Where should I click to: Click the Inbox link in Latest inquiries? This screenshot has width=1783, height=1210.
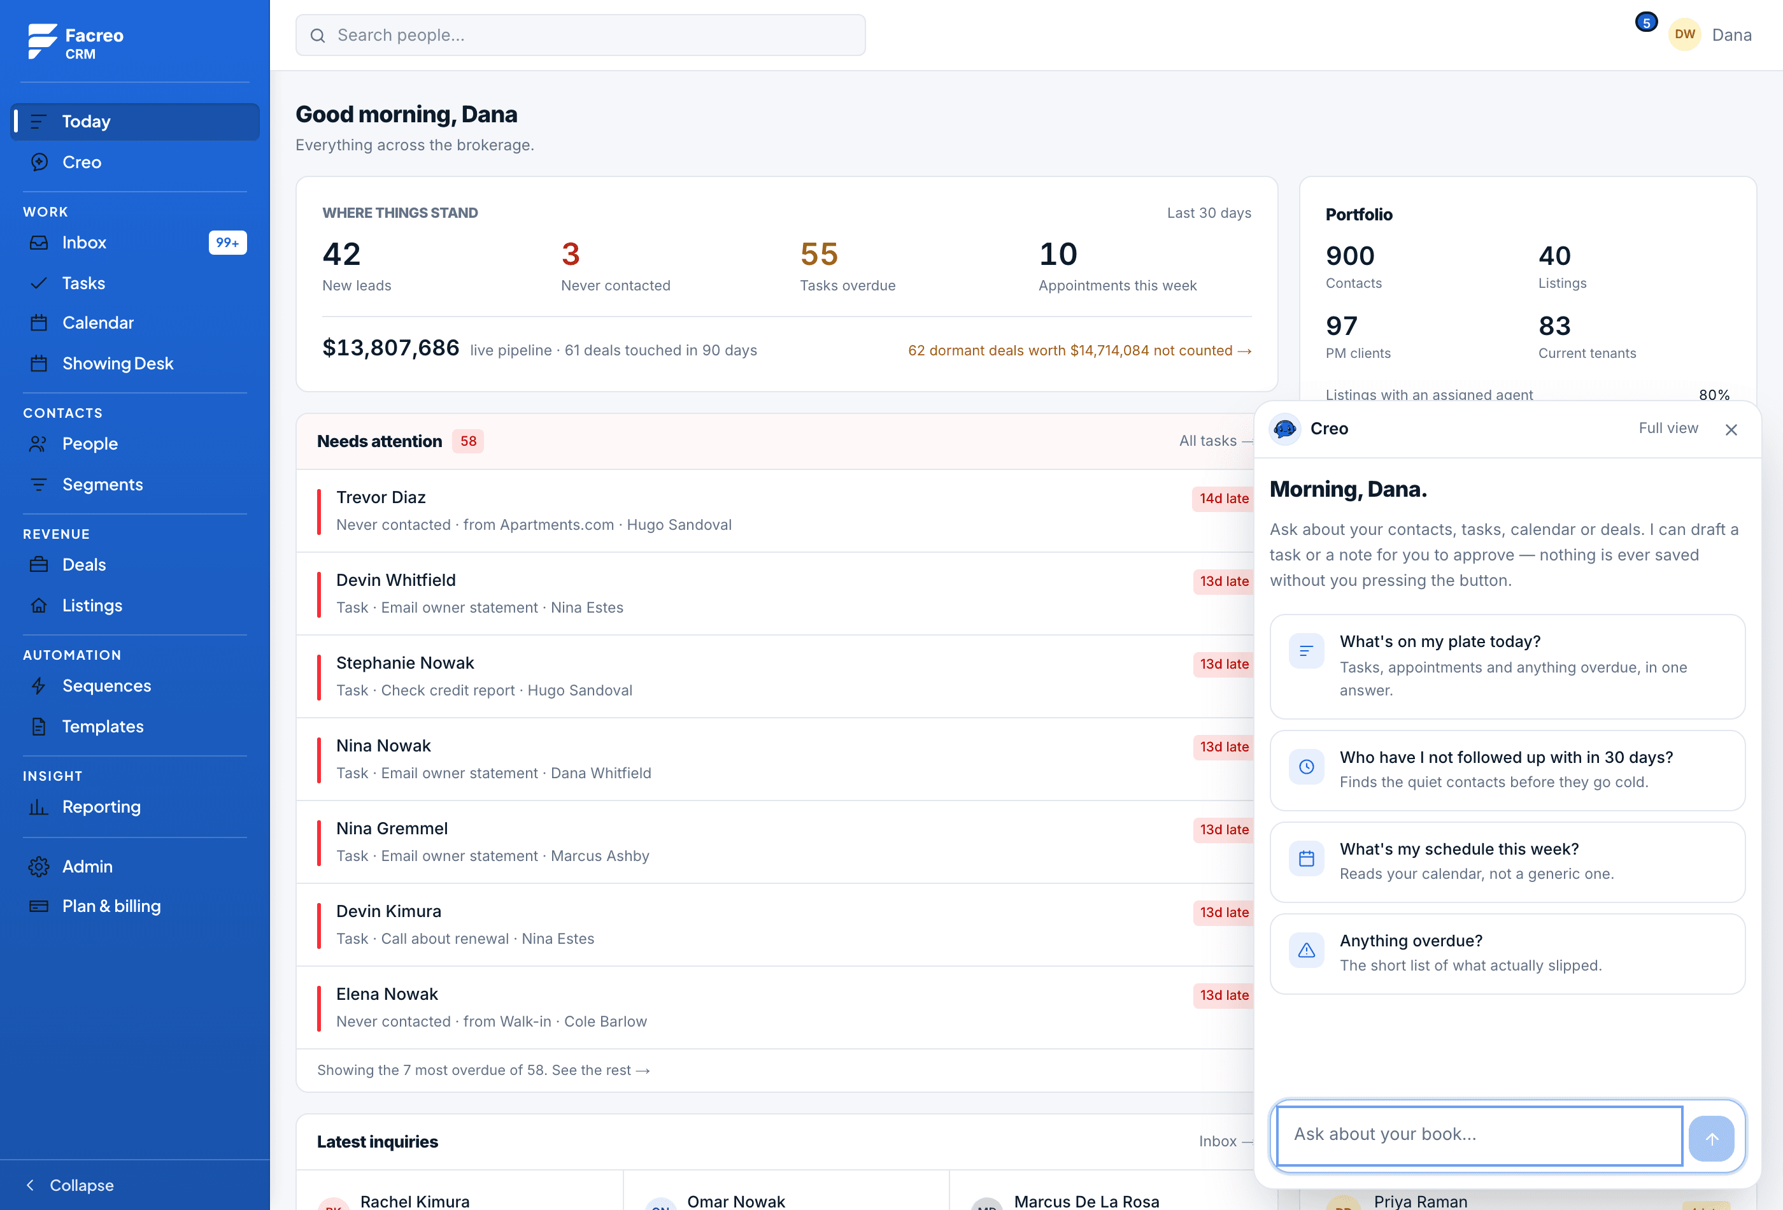[1225, 1142]
